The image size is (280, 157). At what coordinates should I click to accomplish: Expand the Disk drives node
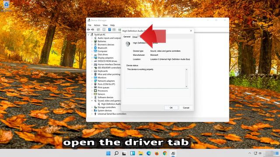point(92,55)
